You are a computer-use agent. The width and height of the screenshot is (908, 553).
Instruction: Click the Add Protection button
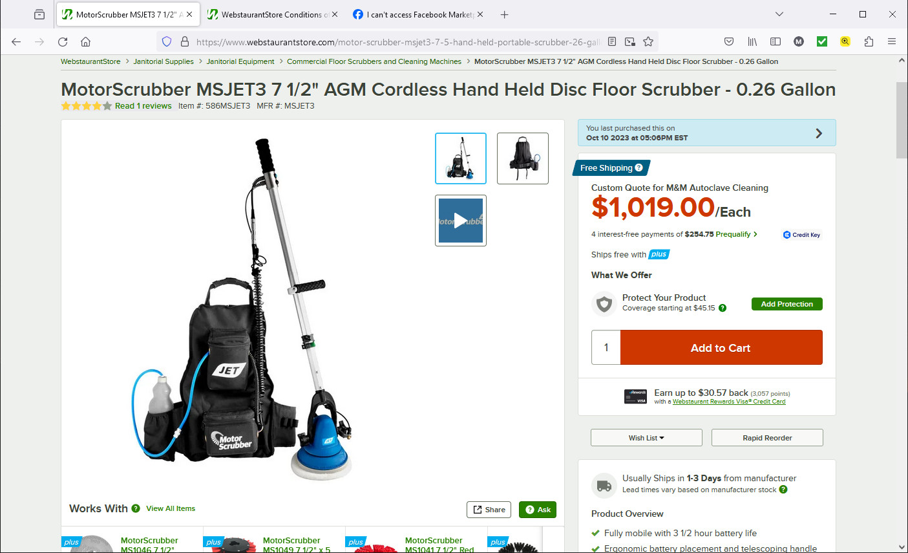[x=787, y=304]
